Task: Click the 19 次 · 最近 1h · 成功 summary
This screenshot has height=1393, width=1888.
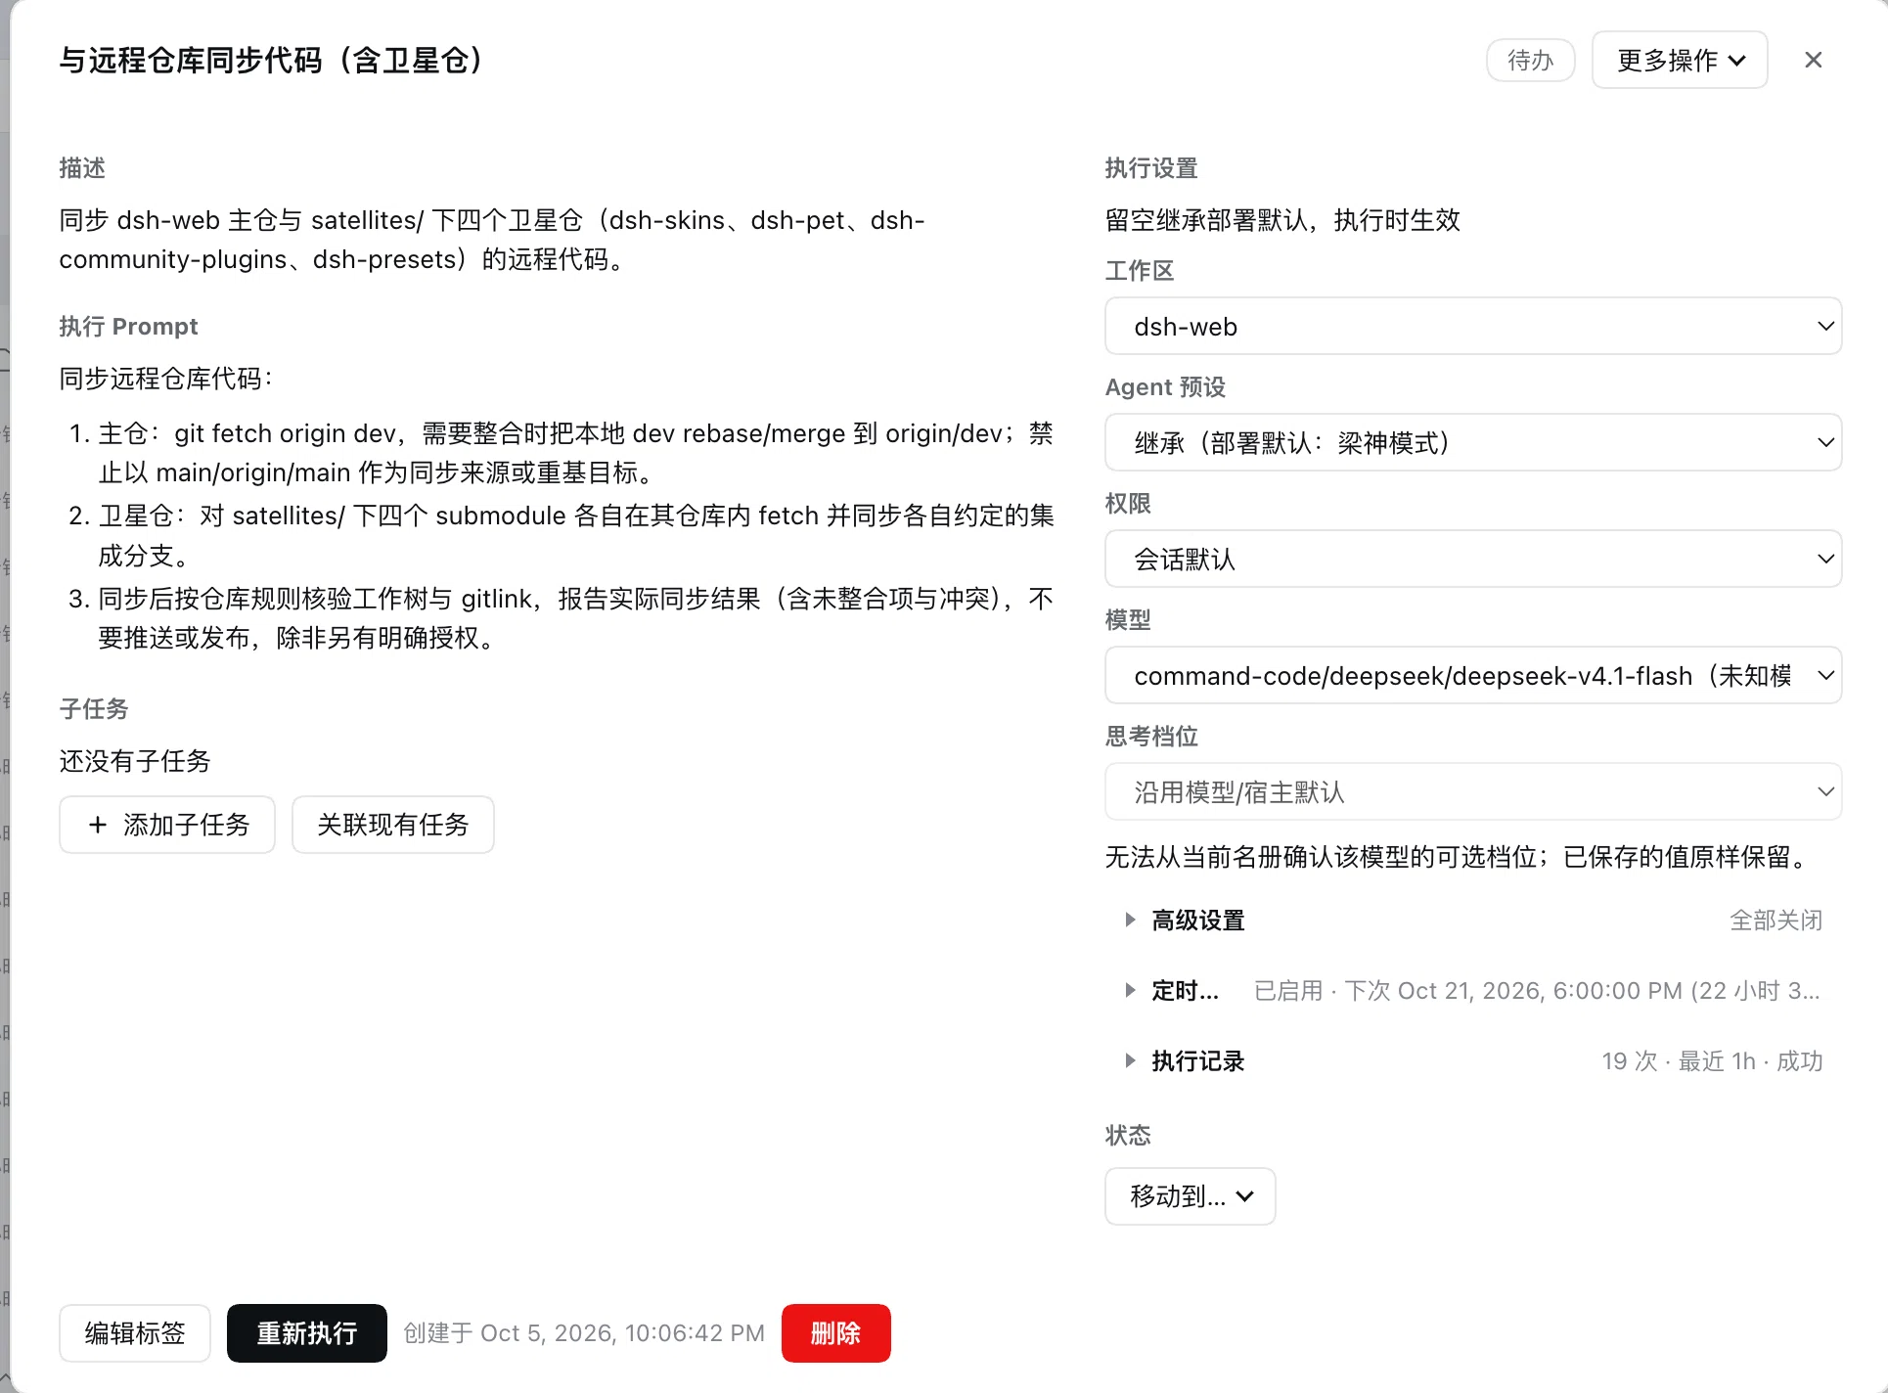Action: pos(1712,1060)
